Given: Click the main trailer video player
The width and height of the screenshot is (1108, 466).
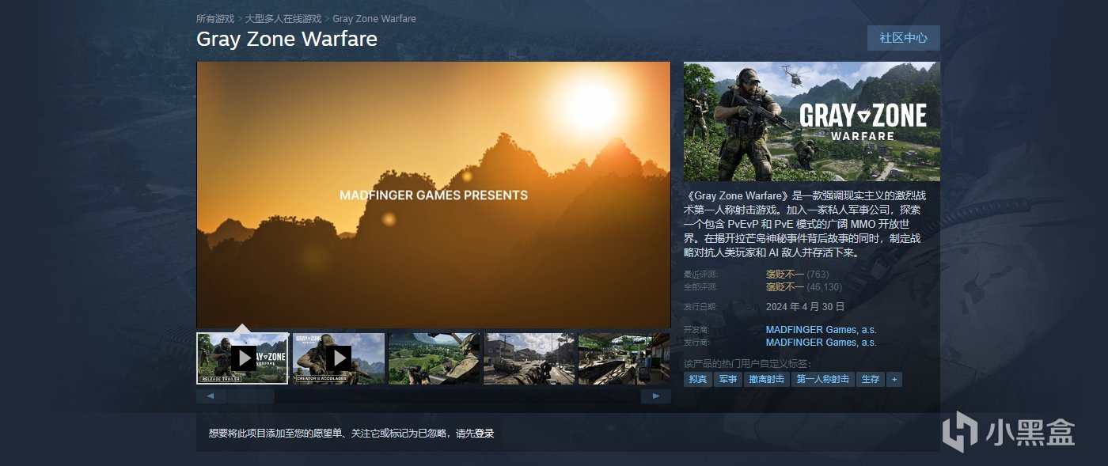Looking at the screenshot, I should (433, 195).
